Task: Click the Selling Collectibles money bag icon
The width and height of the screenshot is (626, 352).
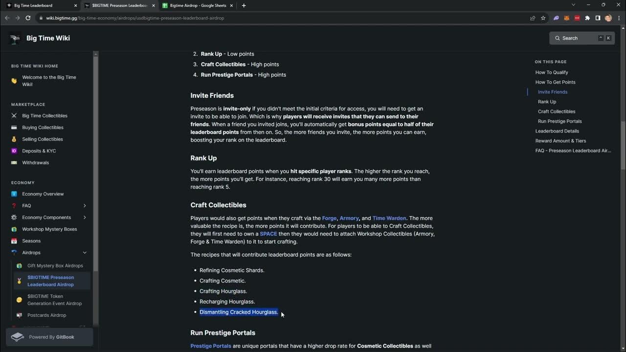Action: [x=14, y=139]
